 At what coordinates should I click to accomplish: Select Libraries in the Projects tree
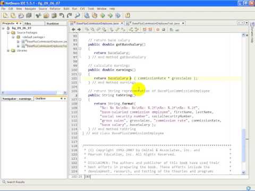click(x=22, y=50)
